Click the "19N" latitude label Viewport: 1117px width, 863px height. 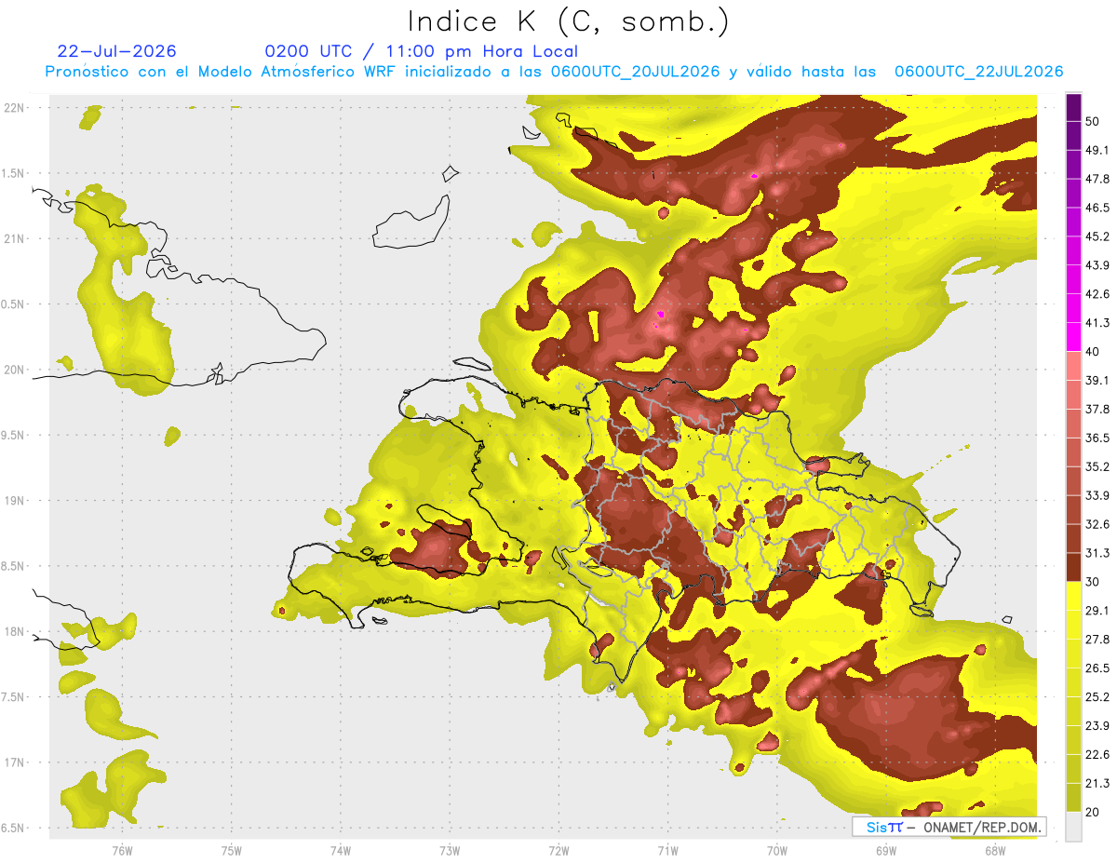pos(14,501)
